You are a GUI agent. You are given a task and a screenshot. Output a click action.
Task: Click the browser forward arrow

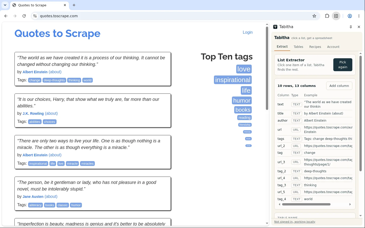(15, 16)
